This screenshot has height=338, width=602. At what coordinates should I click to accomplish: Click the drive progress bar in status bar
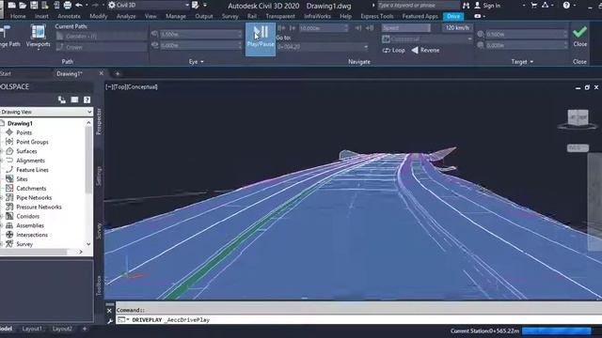(556, 330)
